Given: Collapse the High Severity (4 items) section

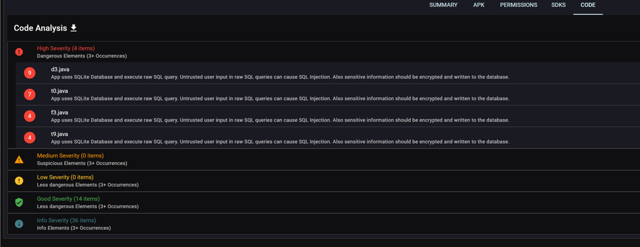Looking at the screenshot, I should (324, 52).
